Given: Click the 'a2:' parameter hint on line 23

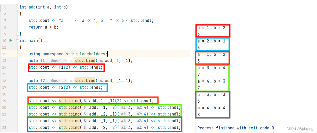Looking at the screenshot, I should tap(139, 128).
